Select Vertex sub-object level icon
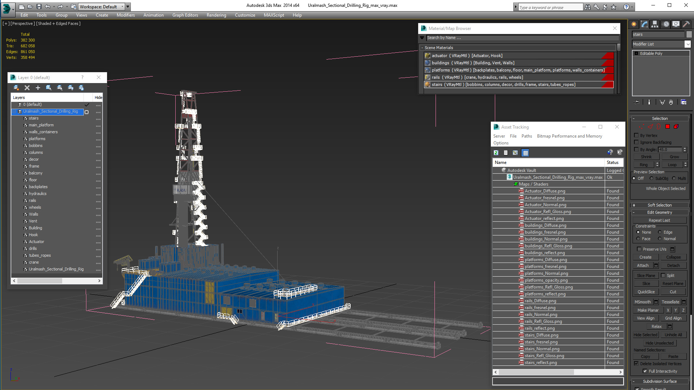 (641, 126)
